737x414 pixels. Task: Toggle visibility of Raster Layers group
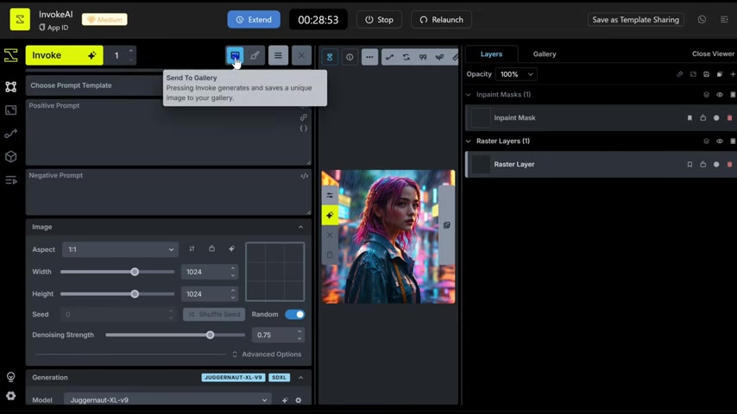coord(720,141)
